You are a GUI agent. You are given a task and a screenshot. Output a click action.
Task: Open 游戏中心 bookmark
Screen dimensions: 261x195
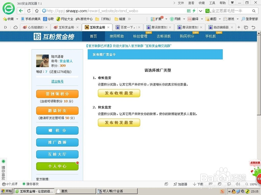click(84, 19)
